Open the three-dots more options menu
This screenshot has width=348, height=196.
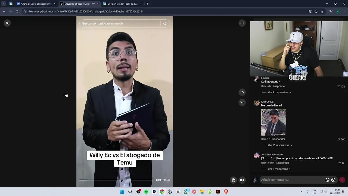pos(242,23)
